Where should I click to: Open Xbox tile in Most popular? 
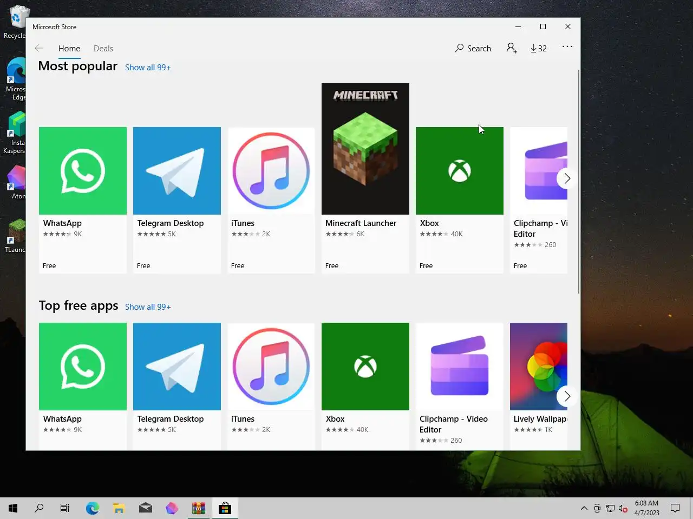(x=460, y=200)
